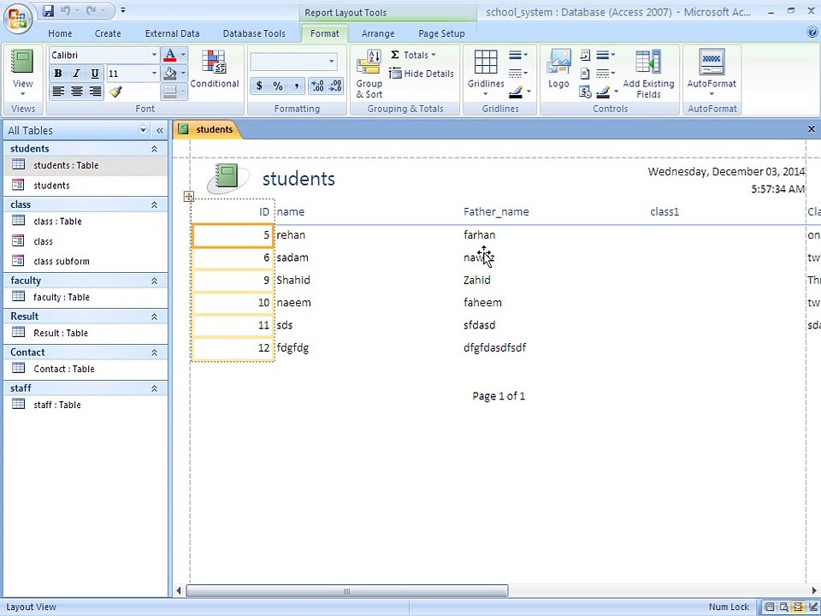Toggle Bold formatting

[58, 74]
